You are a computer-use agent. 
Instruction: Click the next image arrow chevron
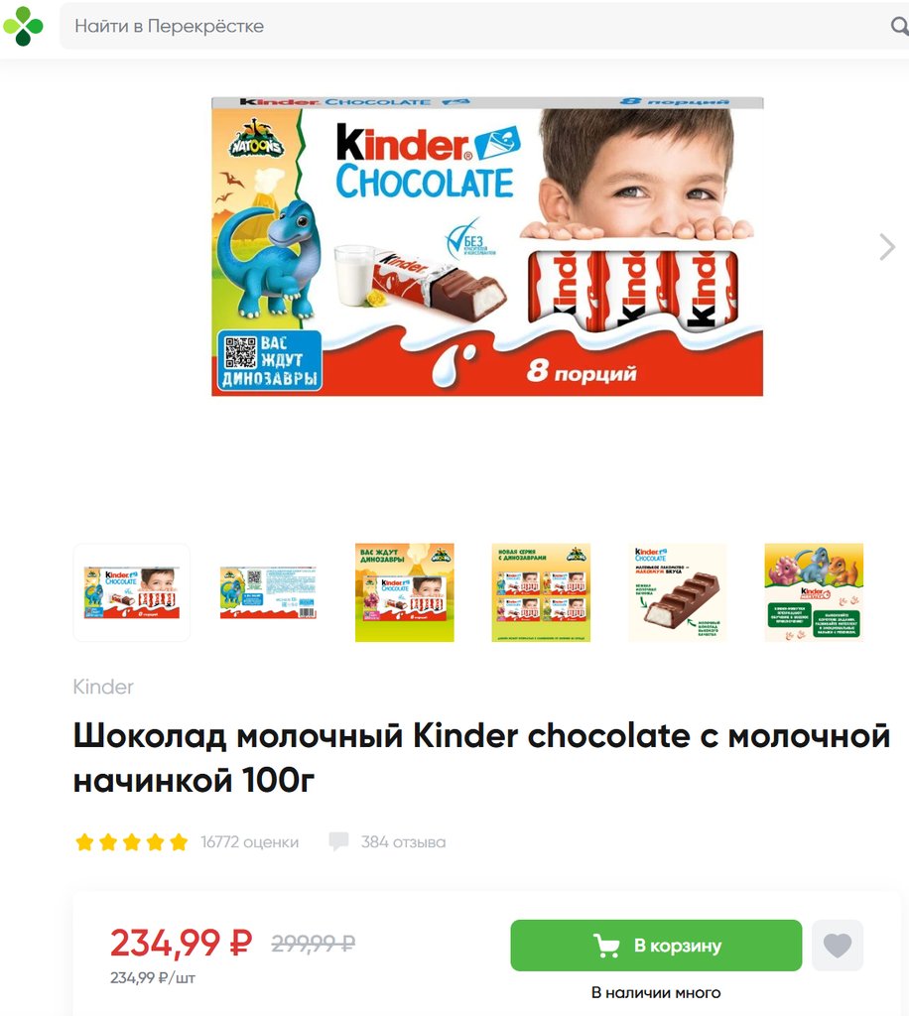(x=887, y=247)
